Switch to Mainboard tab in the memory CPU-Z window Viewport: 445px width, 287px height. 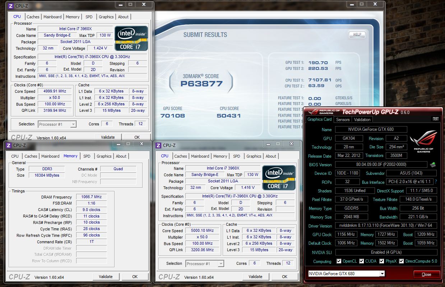point(50,156)
